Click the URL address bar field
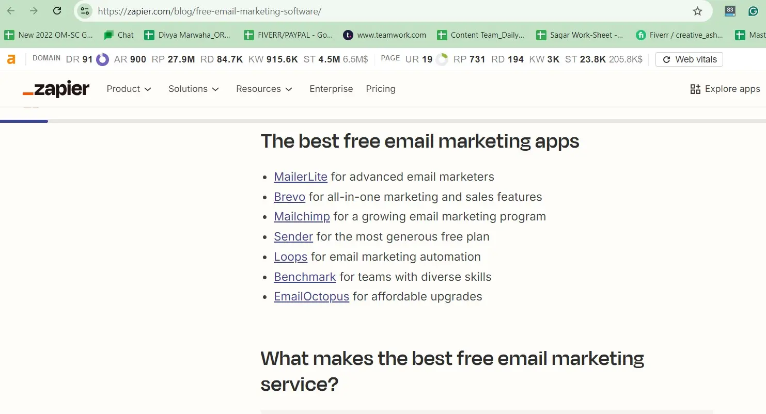This screenshot has height=414, width=766. pos(393,11)
